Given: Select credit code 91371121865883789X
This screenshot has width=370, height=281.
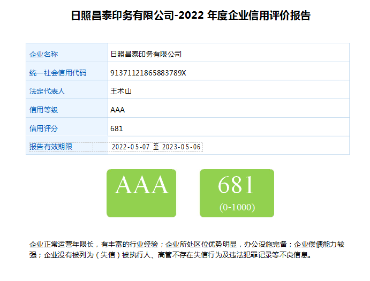Looking at the screenshot, I should (148, 73).
